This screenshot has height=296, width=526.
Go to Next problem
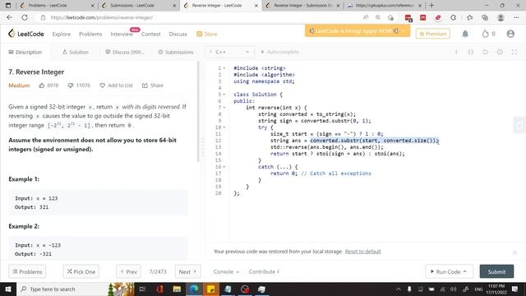point(187,271)
